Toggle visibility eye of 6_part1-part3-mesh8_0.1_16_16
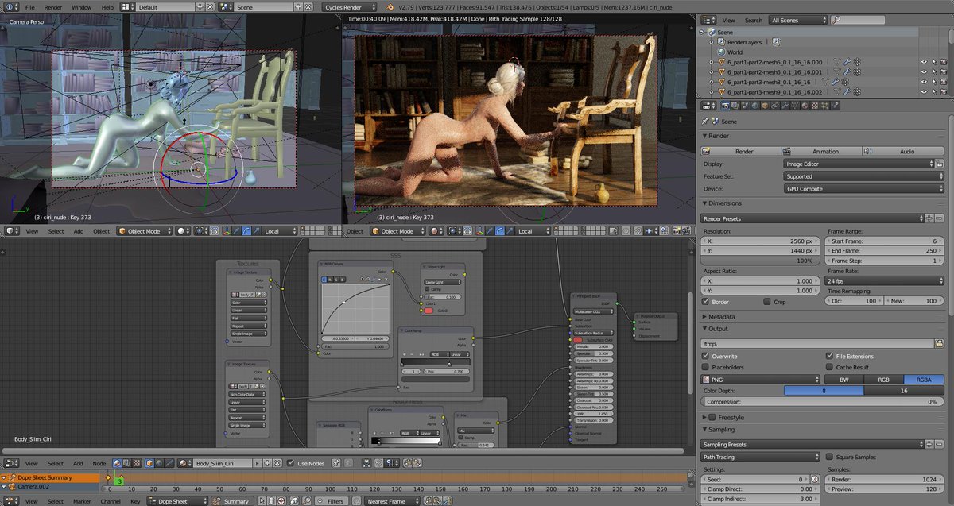 [x=924, y=82]
